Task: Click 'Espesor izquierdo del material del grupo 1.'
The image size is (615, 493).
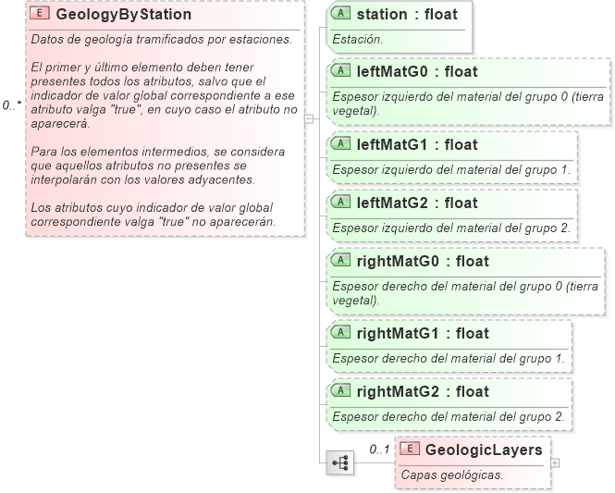Action: click(x=451, y=170)
